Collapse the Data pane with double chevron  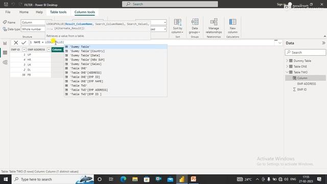[323, 43]
